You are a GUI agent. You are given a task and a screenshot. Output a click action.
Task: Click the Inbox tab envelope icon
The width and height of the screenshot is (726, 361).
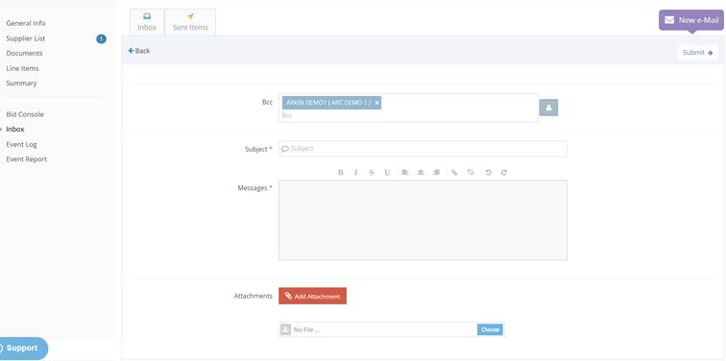[147, 16]
